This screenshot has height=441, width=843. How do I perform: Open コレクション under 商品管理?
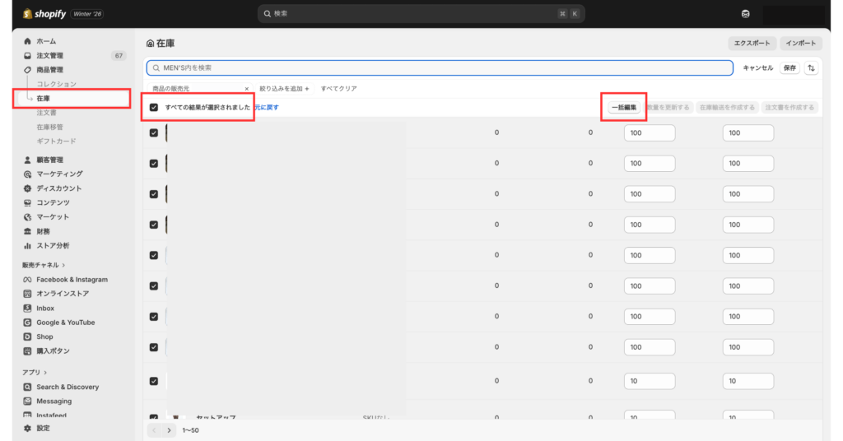click(56, 84)
